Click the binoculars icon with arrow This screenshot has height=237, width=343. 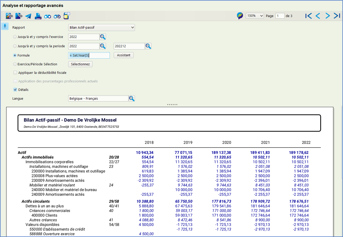tap(57, 17)
